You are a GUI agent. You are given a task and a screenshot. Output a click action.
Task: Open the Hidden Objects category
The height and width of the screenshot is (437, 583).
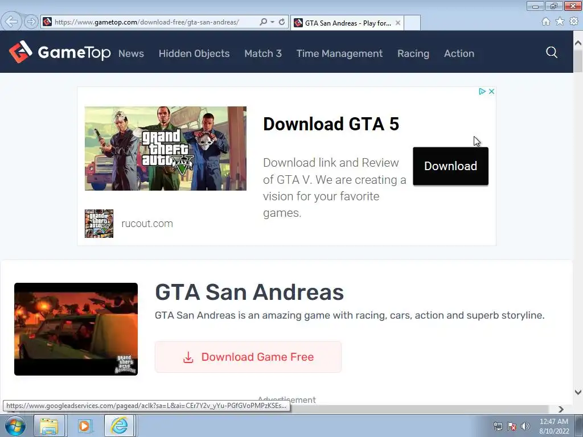194,53
